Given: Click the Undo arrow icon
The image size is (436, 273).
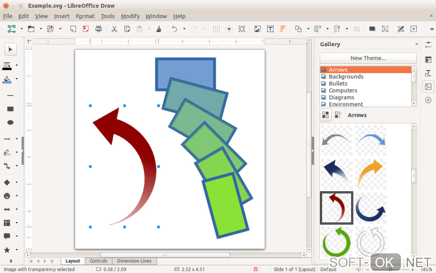Looking at the screenshot, I should pyautogui.click(x=174, y=29).
